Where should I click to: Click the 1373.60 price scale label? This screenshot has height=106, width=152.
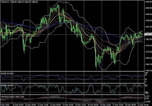[x=148, y=52]
